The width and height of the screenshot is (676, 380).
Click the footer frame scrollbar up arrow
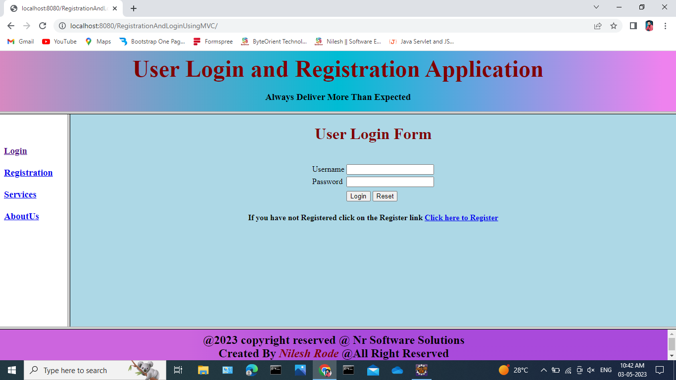[672, 333]
